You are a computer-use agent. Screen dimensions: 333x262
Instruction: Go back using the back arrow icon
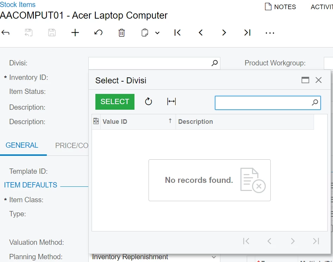point(6,33)
